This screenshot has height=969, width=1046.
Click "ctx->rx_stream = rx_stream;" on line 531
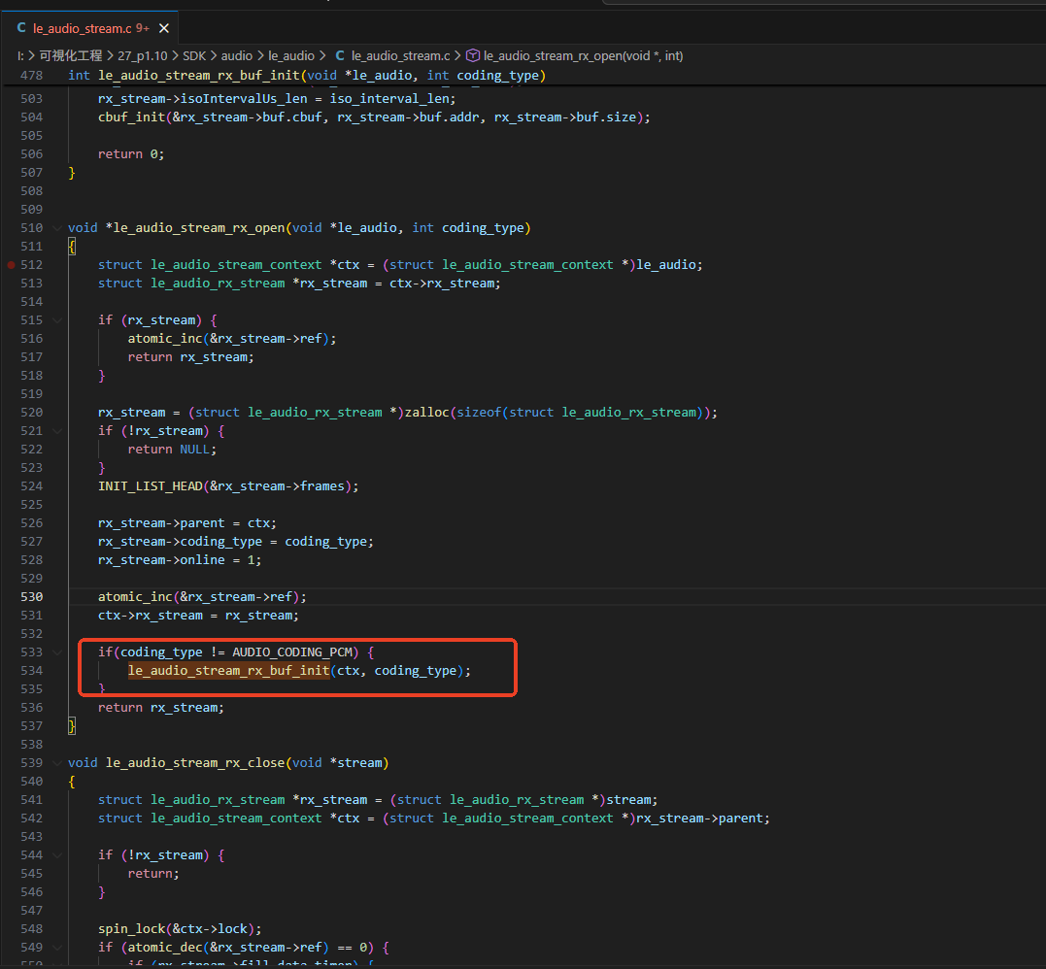click(198, 616)
